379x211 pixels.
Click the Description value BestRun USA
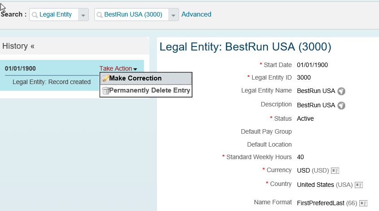tap(316, 105)
